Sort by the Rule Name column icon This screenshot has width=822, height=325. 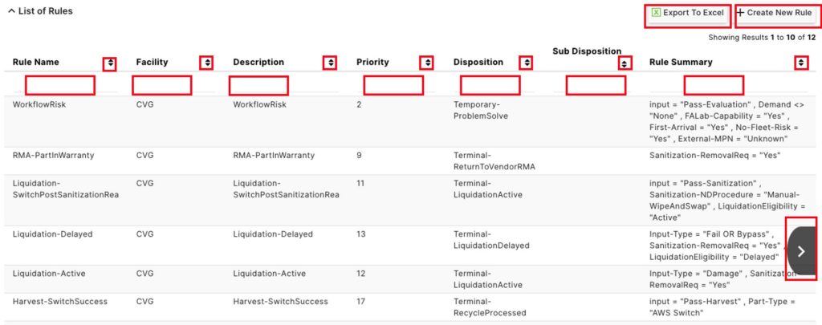click(110, 64)
